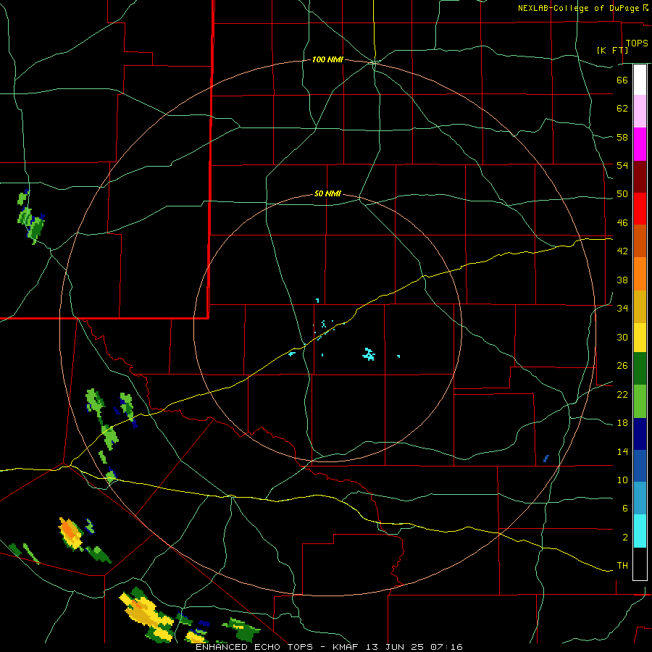Click the 100 NMI range ring label
652x652 pixels.
tap(327, 60)
